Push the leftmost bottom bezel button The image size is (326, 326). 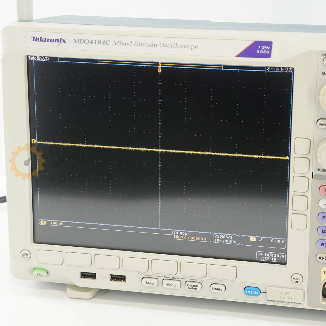50,258
